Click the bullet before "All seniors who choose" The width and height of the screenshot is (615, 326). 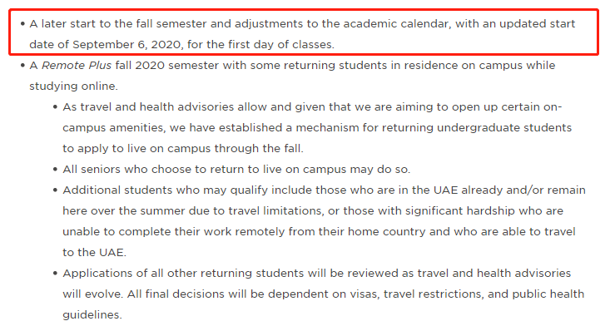(x=55, y=170)
